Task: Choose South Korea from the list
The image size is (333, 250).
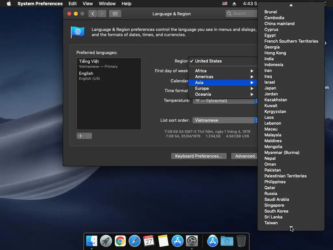Action: click(291, 211)
